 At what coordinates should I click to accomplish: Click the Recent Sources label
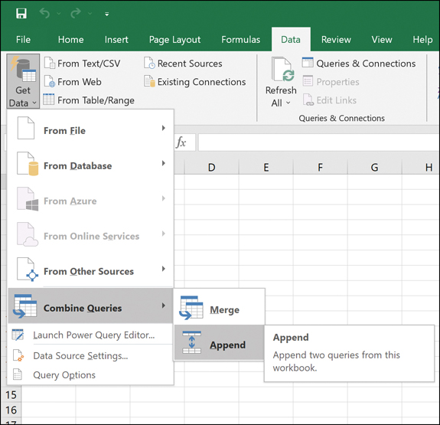tap(190, 64)
